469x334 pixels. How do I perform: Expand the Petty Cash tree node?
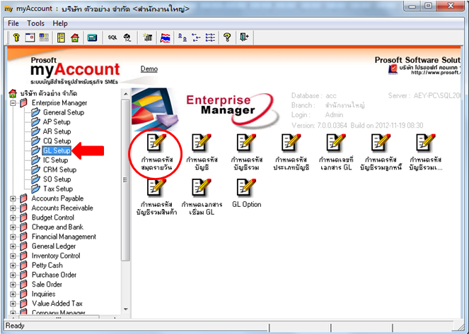tap(13, 266)
